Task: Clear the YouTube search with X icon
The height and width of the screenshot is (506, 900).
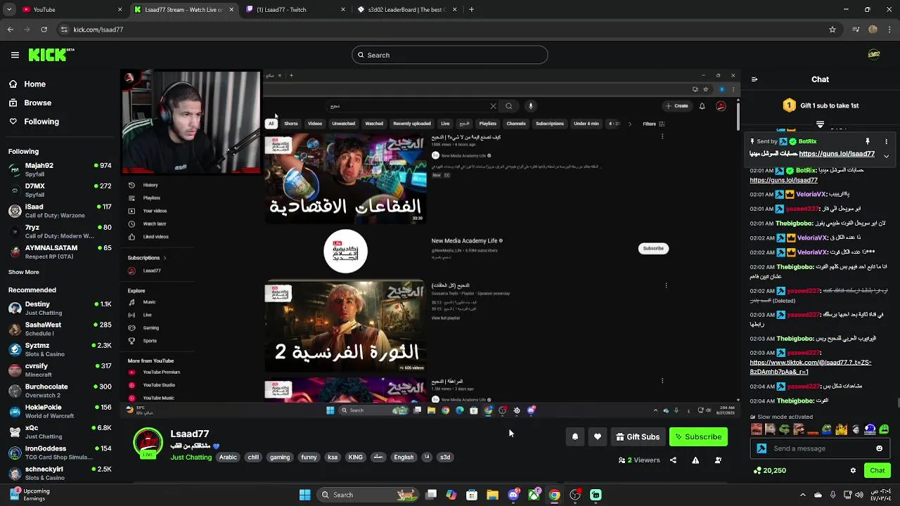Action: click(x=493, y=106)
